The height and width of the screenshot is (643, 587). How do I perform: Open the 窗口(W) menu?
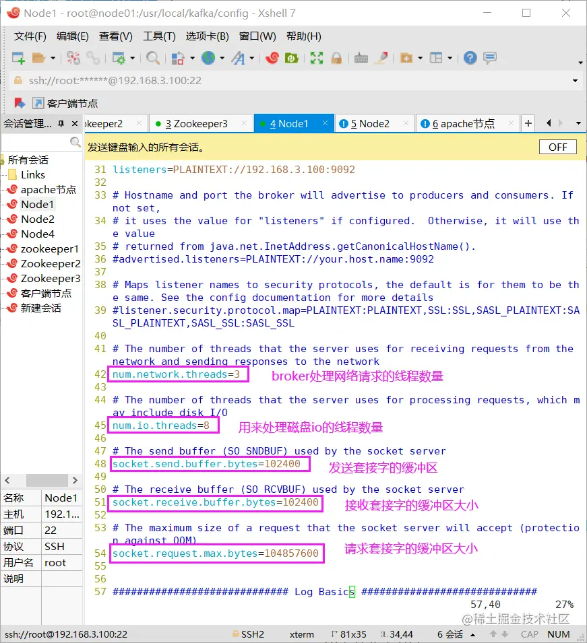tap(258, 36)
